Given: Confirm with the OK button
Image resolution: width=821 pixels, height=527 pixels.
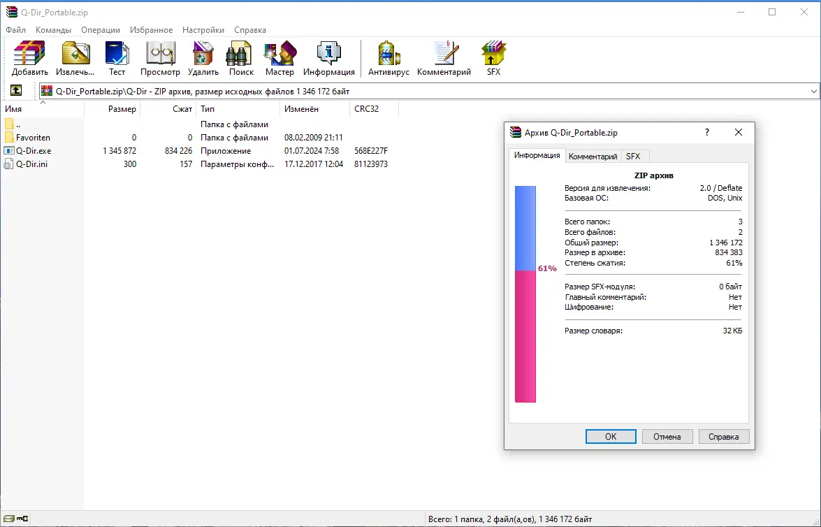Looking at the screenshot, I should click(611, 436).
